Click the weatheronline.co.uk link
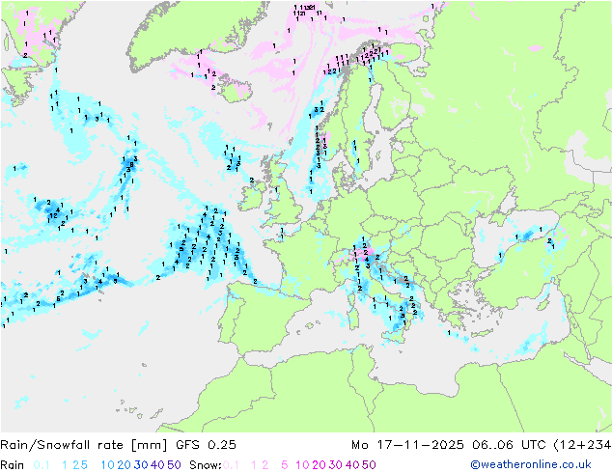This screenshot has width=612, height=473. (531, 465)
